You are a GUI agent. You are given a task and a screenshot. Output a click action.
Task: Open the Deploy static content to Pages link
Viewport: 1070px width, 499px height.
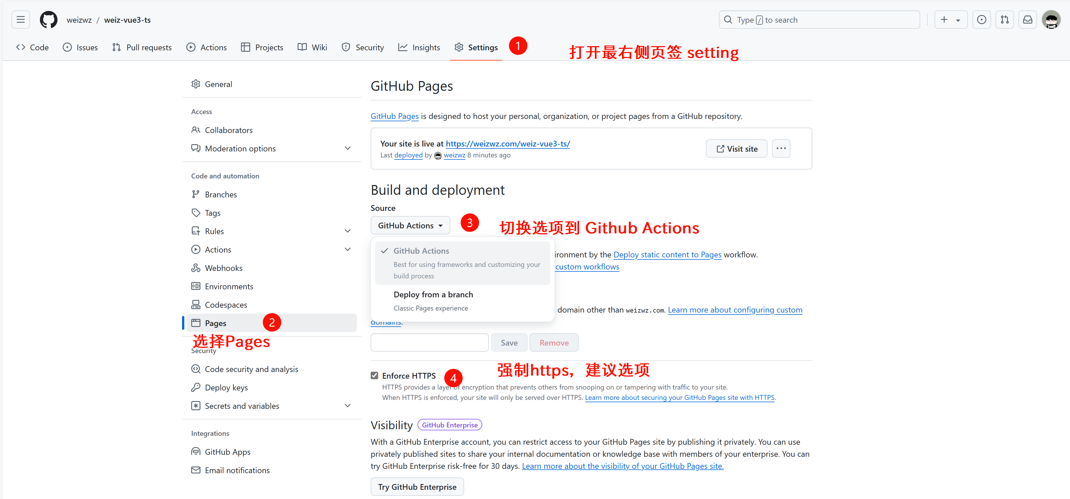tap(667, 254)
